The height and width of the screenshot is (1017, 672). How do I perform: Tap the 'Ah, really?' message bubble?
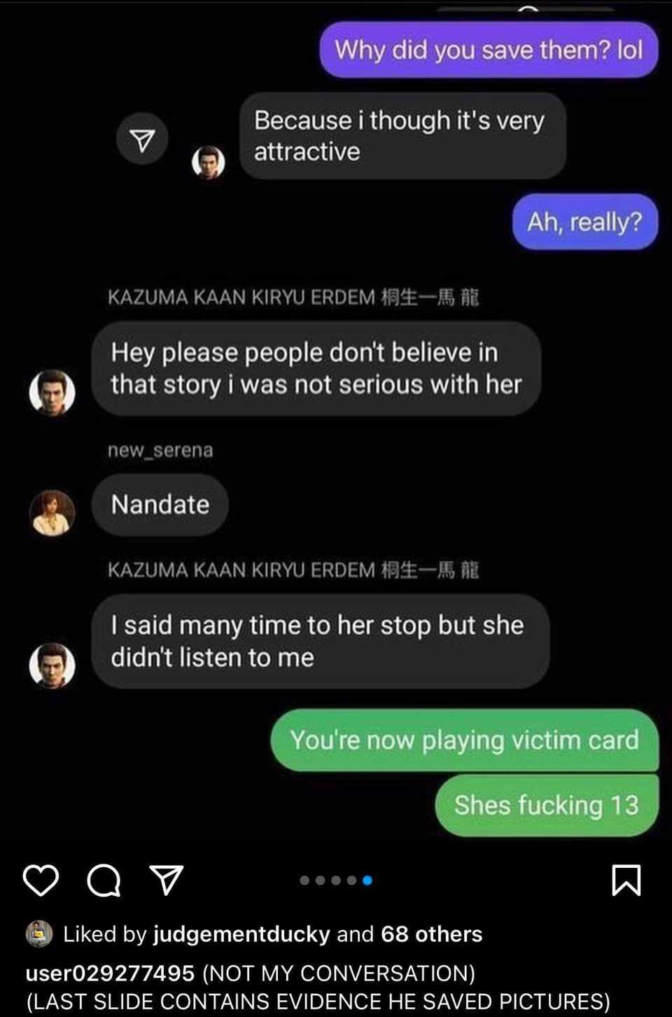(x=584, y=222)
